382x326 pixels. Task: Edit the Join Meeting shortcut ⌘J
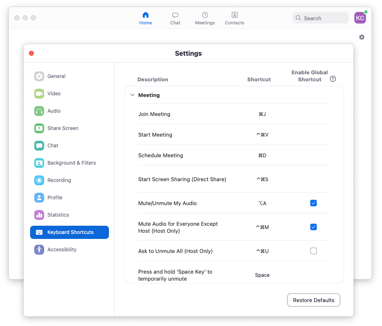pos(262,114)
